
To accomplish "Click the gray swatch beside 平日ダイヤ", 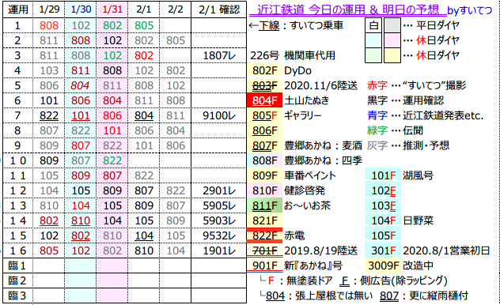I will point(392,25).
